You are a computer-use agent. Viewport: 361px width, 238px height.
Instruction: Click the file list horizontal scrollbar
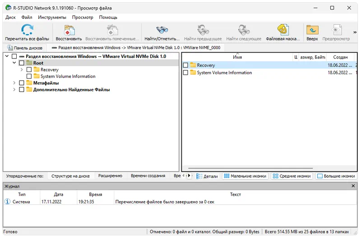click(x=250, y=168)
